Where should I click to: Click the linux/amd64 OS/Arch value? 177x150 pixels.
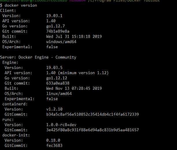(x=59, y=93)
